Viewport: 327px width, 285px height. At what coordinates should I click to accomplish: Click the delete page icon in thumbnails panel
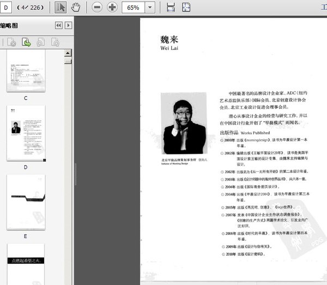pos(11,42)
